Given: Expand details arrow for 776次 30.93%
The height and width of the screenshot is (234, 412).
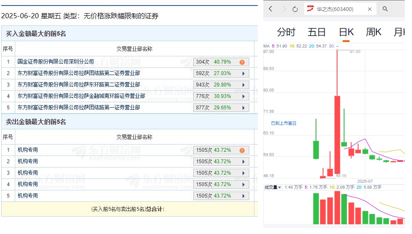Looking at the screenshot, I should 243,97.
